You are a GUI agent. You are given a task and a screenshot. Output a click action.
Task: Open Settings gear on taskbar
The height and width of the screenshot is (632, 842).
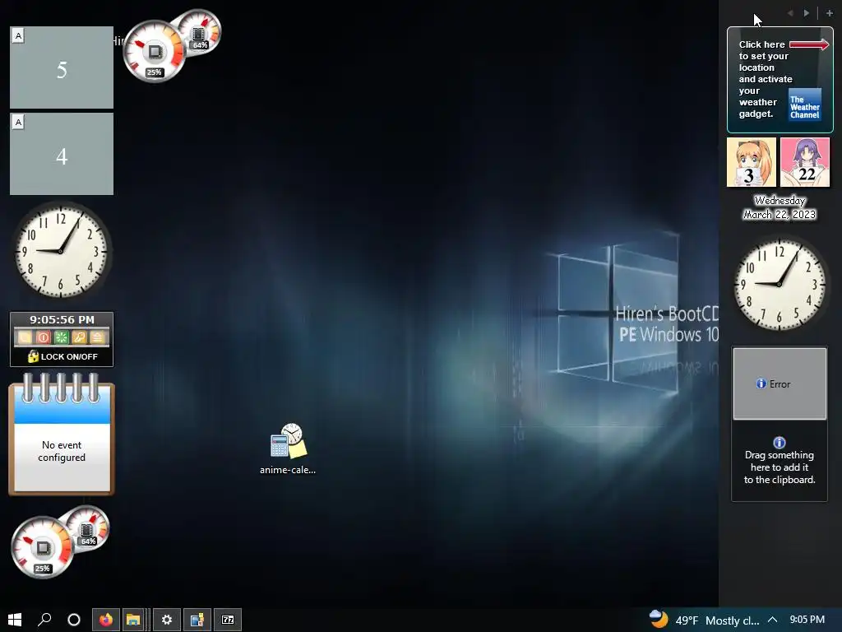point(166,620)
